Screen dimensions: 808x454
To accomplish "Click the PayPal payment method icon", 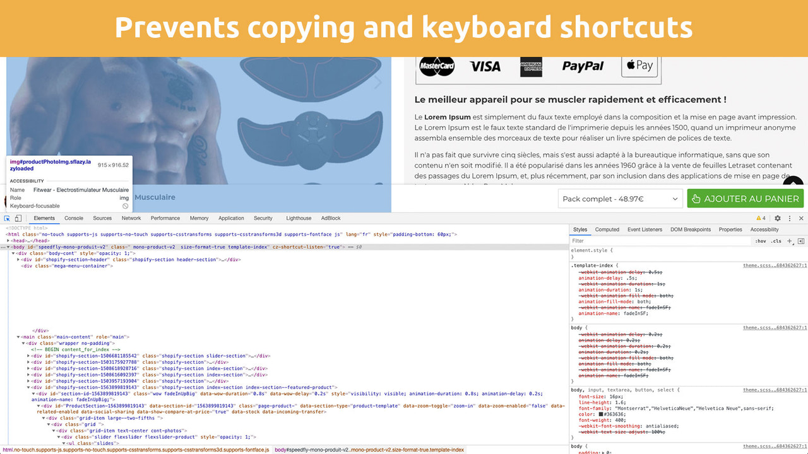I will (x=582, y=66).
